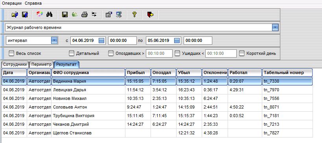Click the computer monitor icon
The image size is (322, 143).
pyautogui.click(x=119, y=14)
